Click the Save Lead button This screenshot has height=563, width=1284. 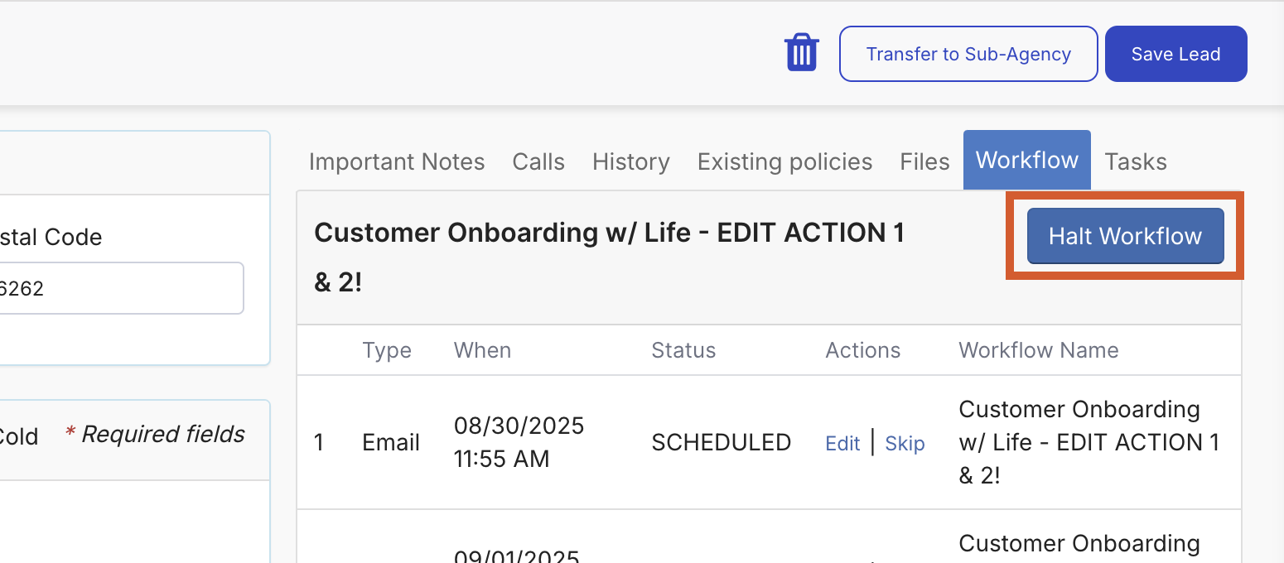point(1175,53)
